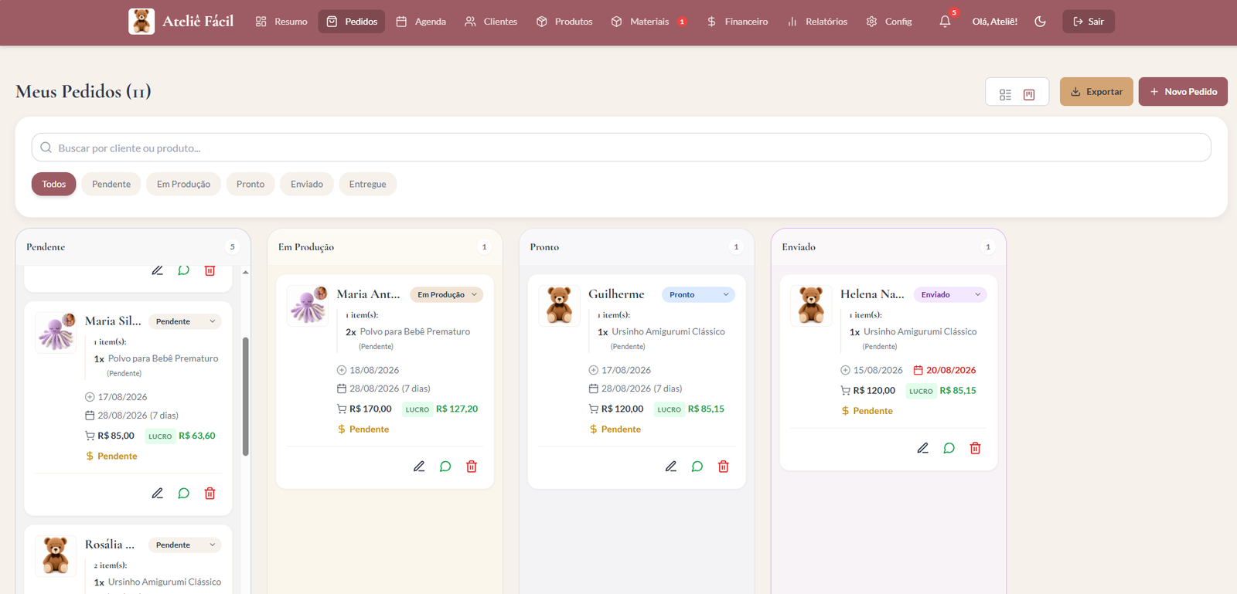Go to Resumo in navigation
Screen dimensions: 1237x594
click(x=281, y=22)
